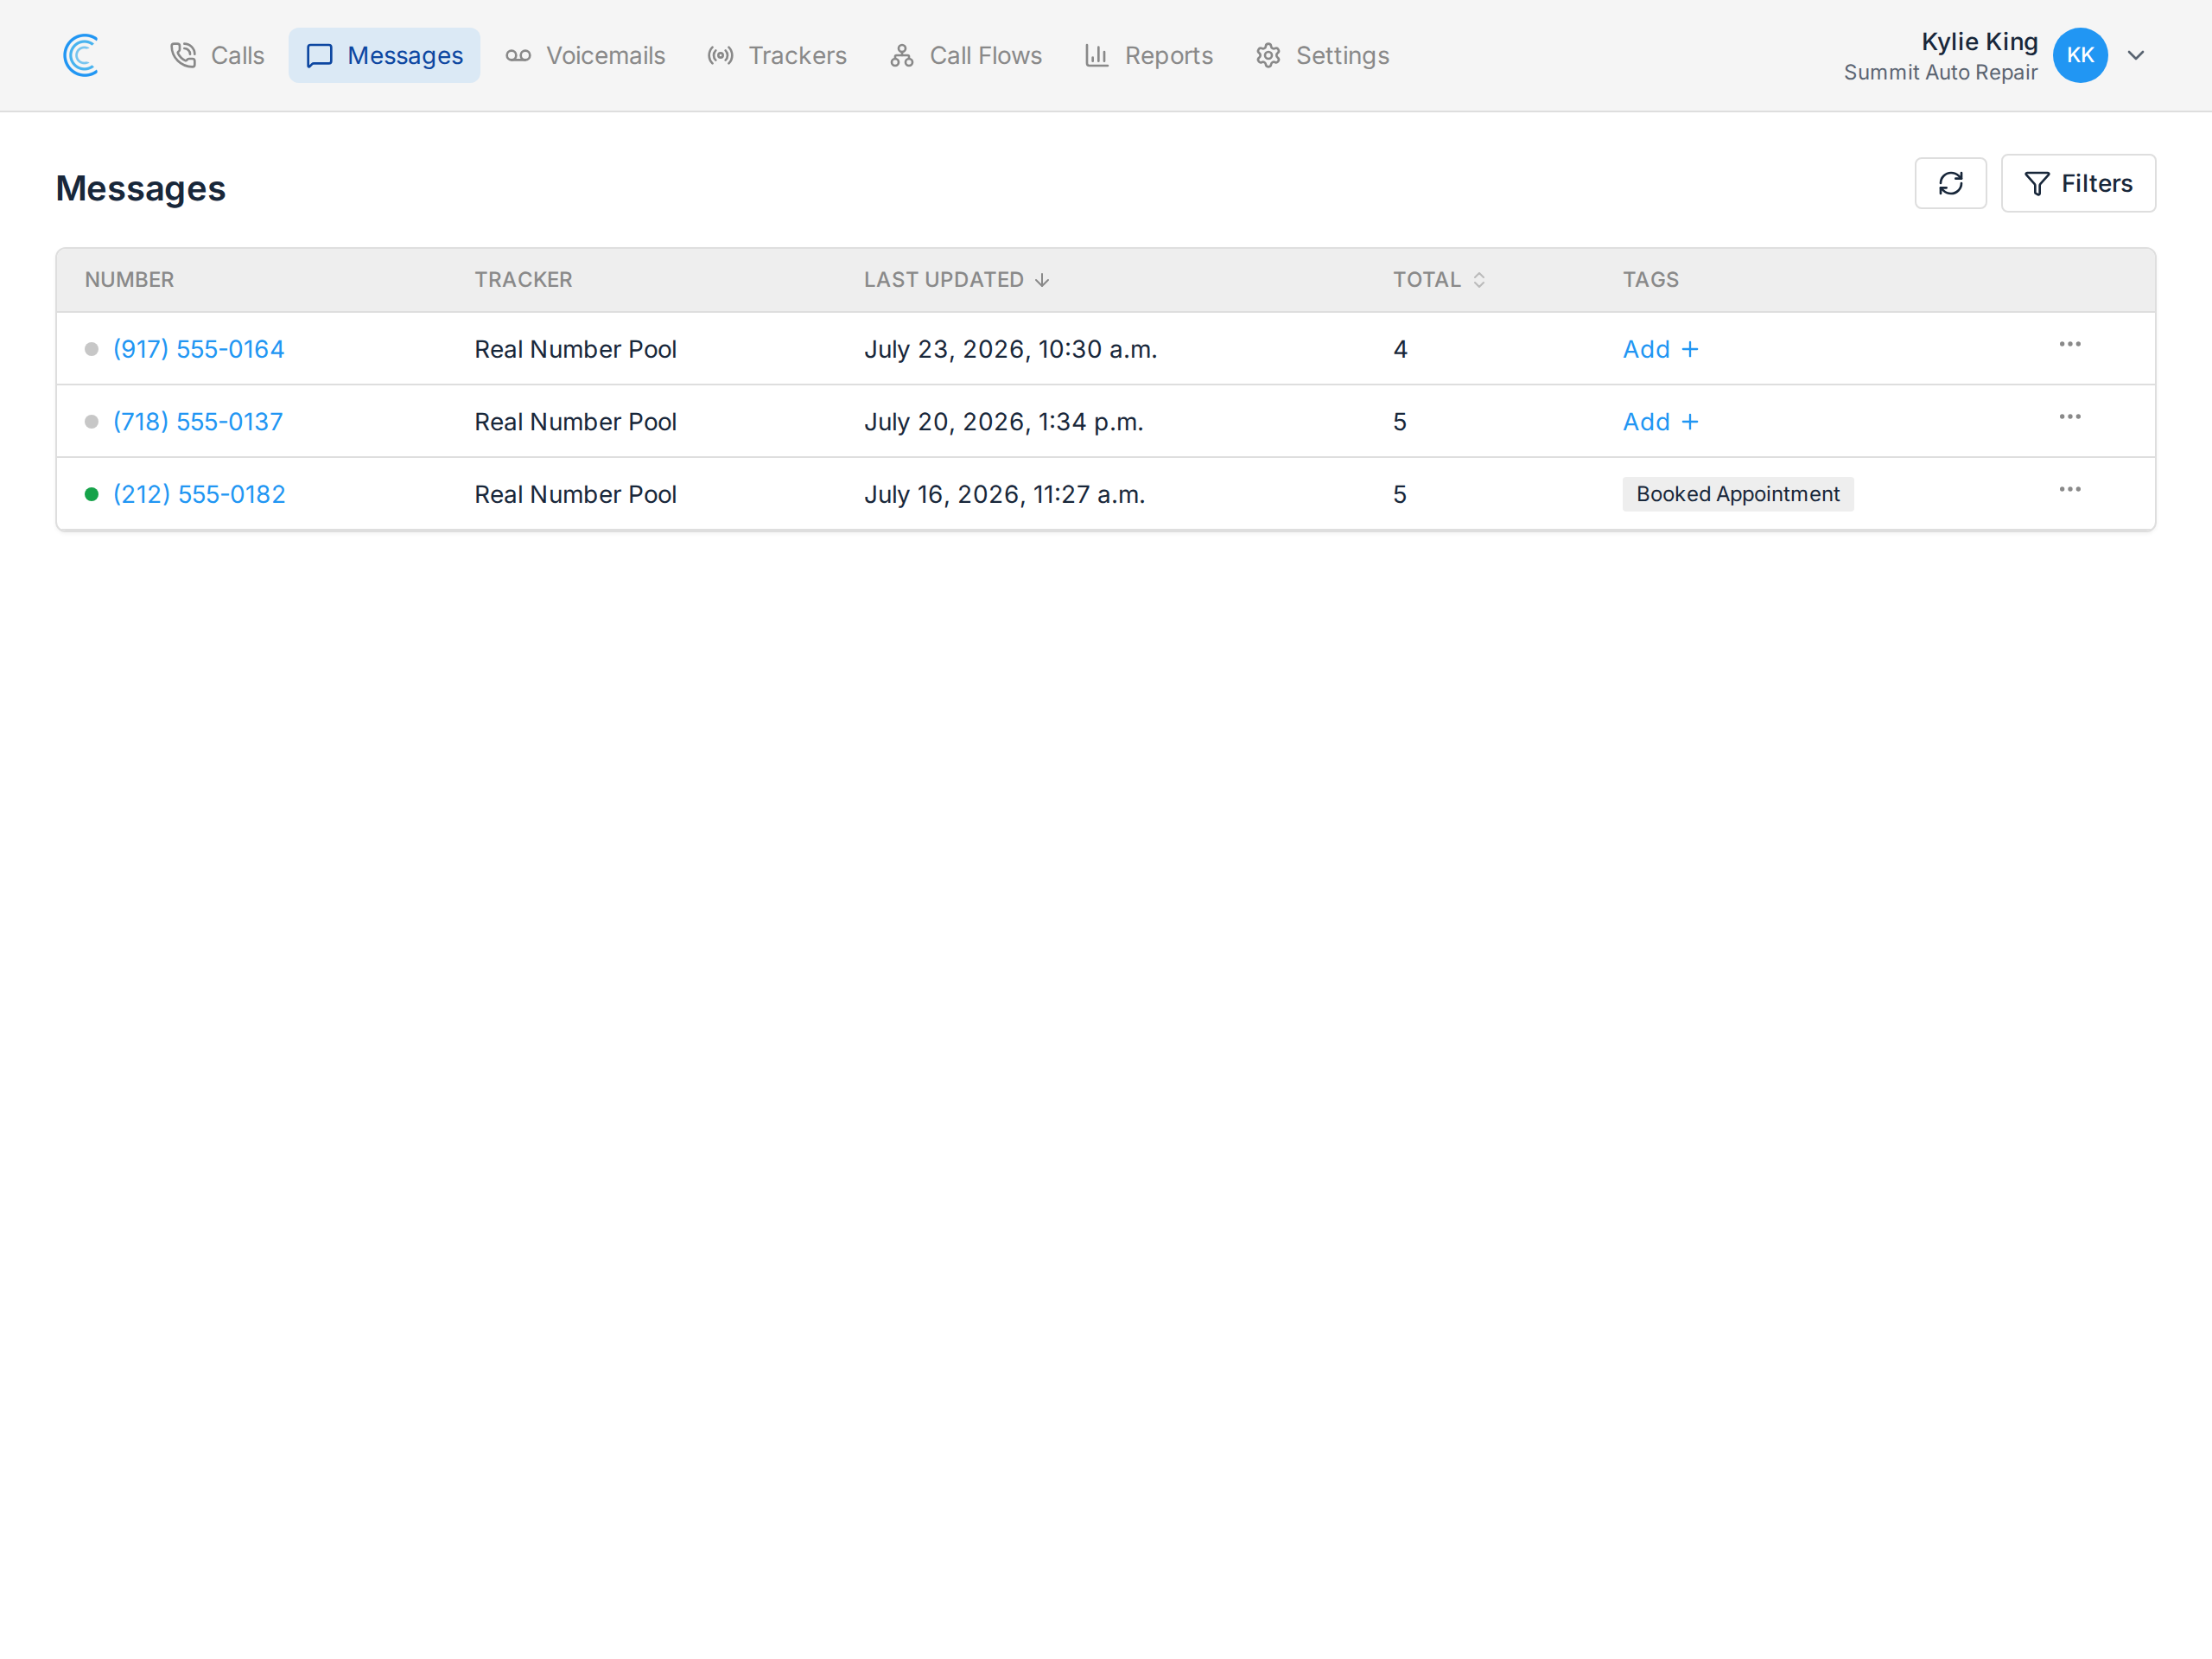The width and height of the screenshot is (2212, 1659).
Task: Open conversation with (917) 555-0164
Action: click(x=198, y=349)
